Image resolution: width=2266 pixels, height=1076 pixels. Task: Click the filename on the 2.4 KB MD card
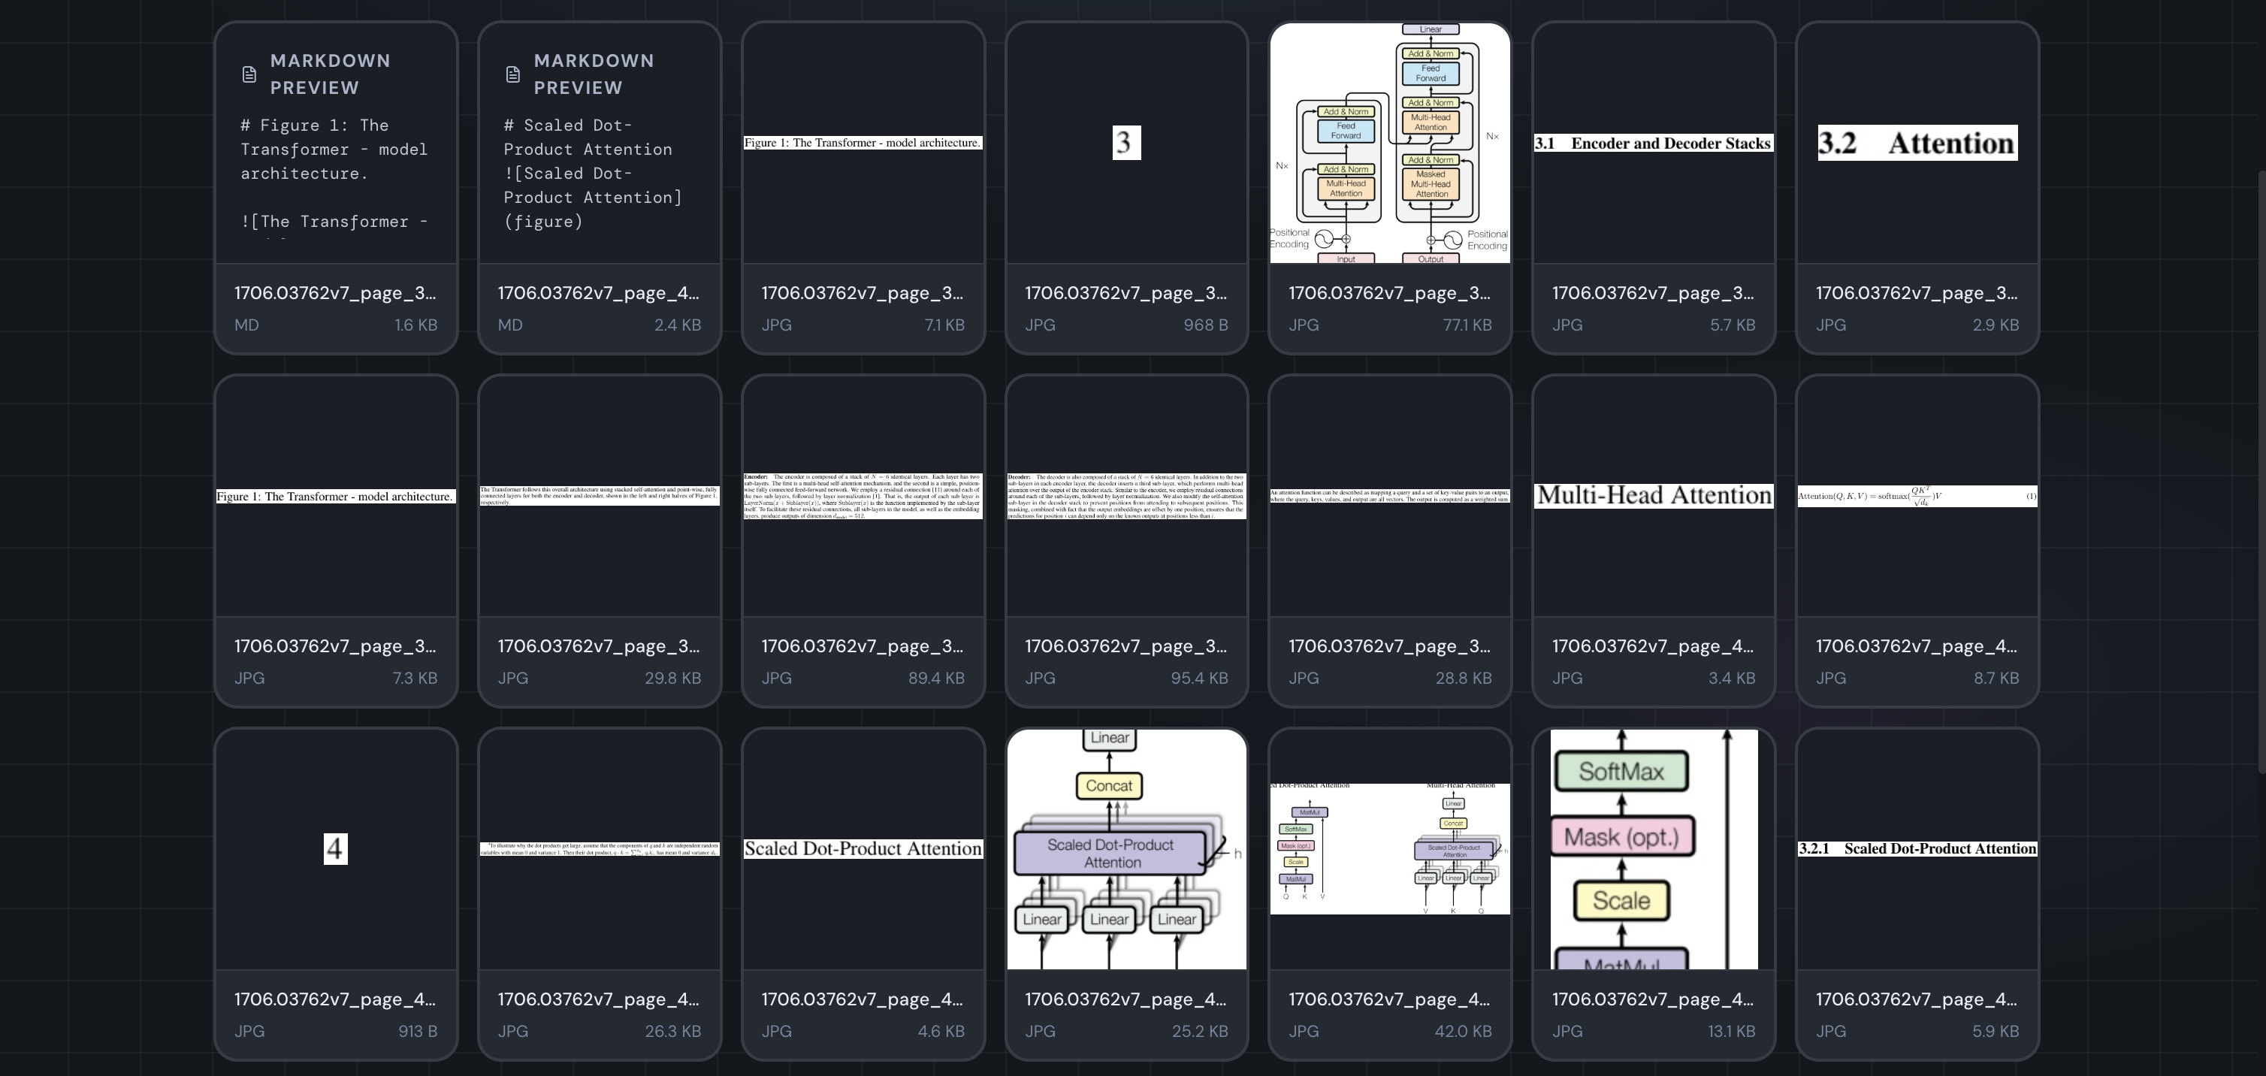click(x=599, y=293)
